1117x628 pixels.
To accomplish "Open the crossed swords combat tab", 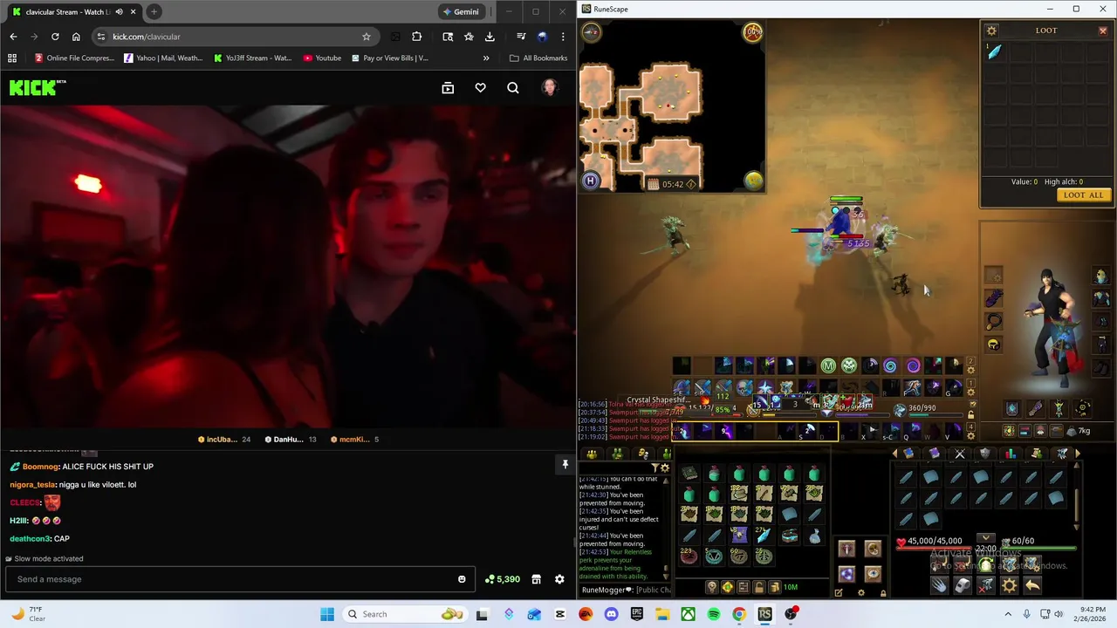I will [x=959, y=454].
